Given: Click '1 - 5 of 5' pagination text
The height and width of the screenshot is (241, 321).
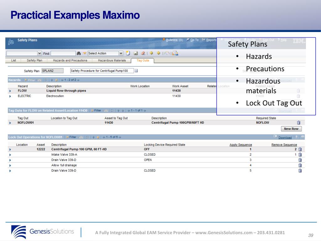Looking at the screenshot, I should (112, 137).
